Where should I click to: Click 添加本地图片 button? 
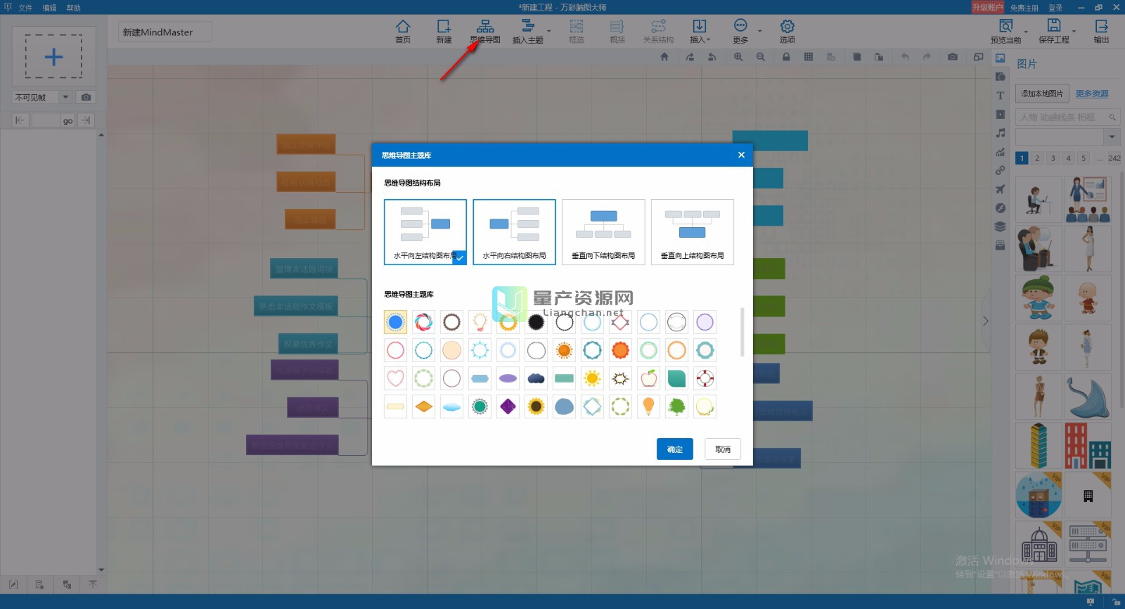[x=1042, y=94]
